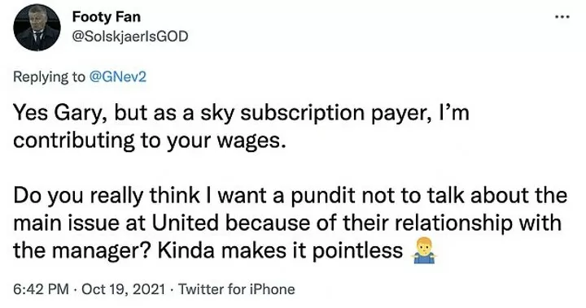Click the "Replying to" label
Image resolution: width=586 pixels, height=308 pixels.
click(x=50, y=77)
